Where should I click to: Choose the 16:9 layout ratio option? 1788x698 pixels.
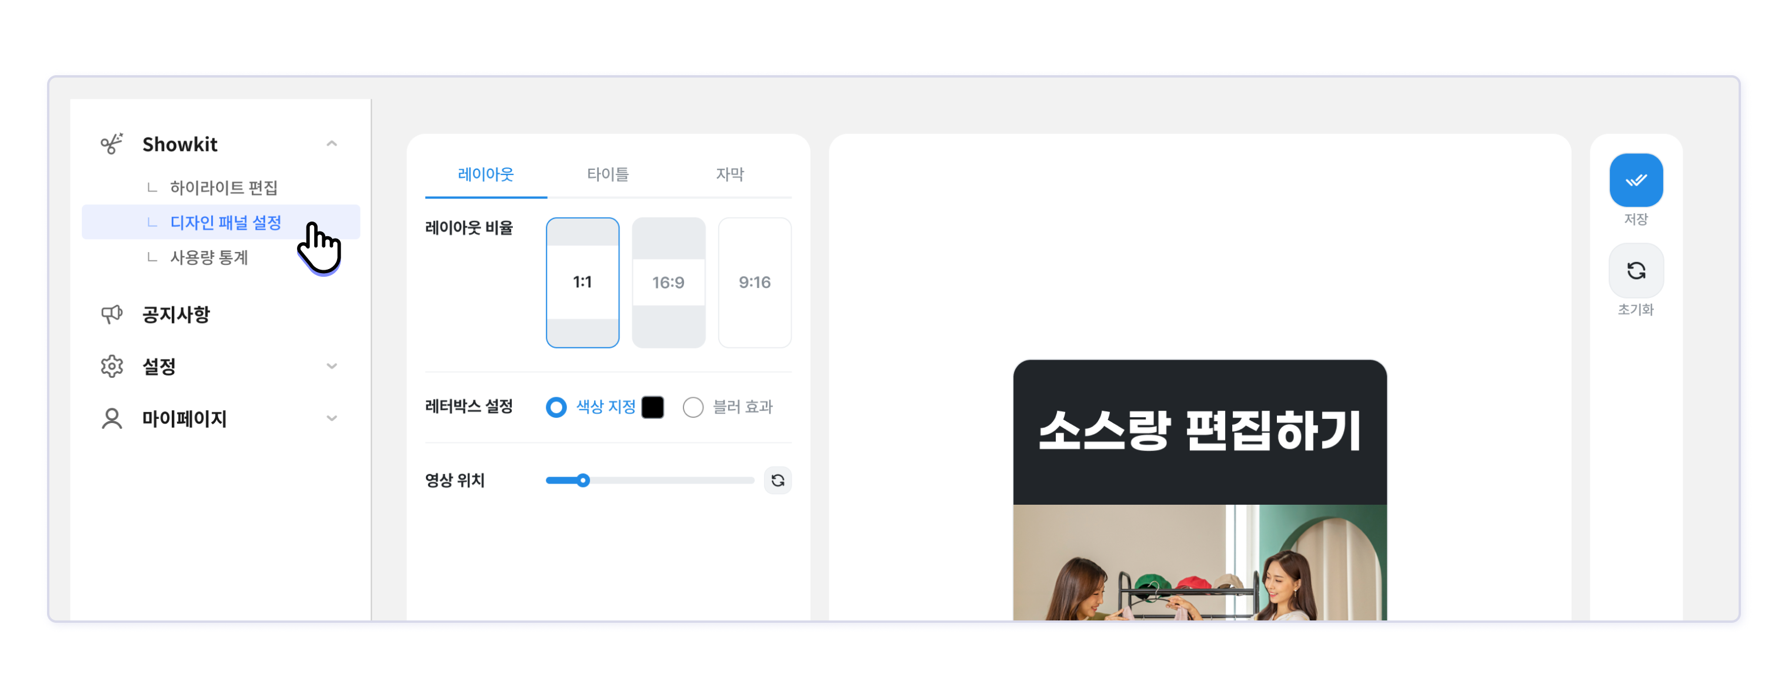[x=668, y=282]
